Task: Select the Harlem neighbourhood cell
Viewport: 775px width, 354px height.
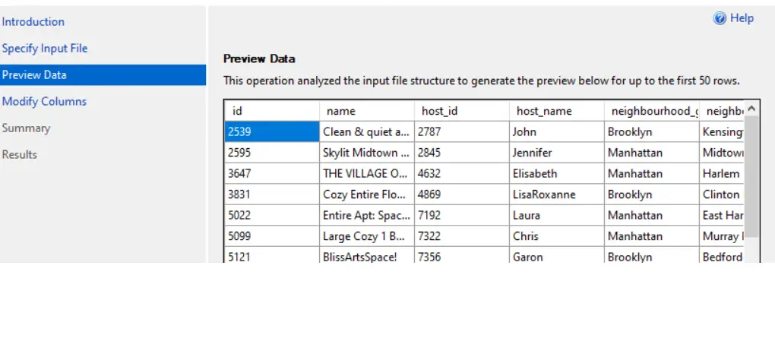Action: pyautogui.click(x=722, y=173)
